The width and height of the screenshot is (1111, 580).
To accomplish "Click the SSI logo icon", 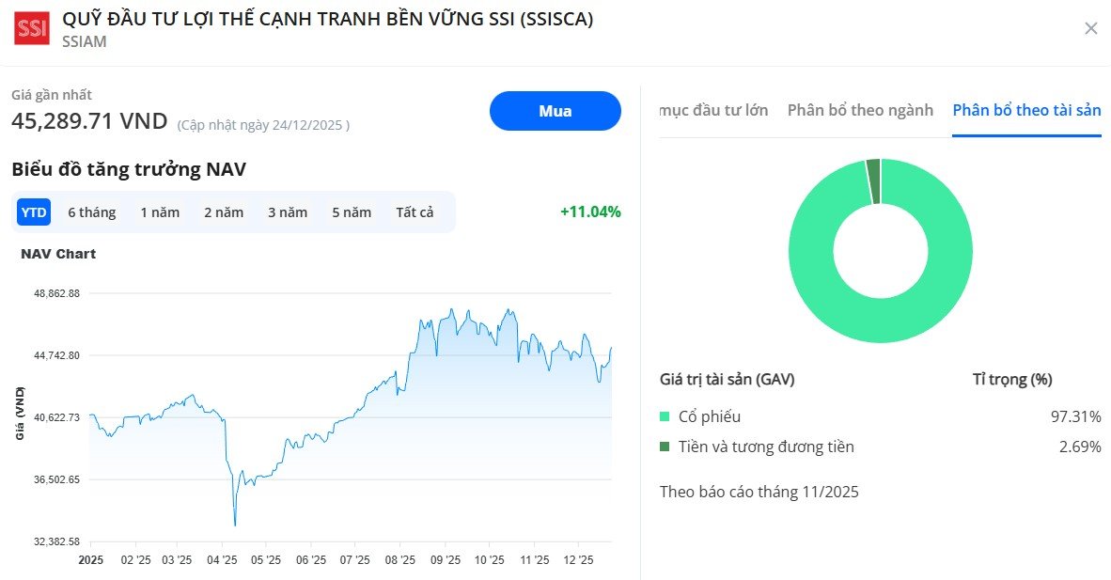I will [30, 27].
